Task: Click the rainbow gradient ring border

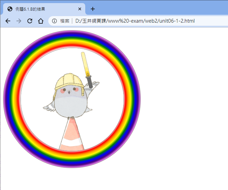Action: (12, 99)
